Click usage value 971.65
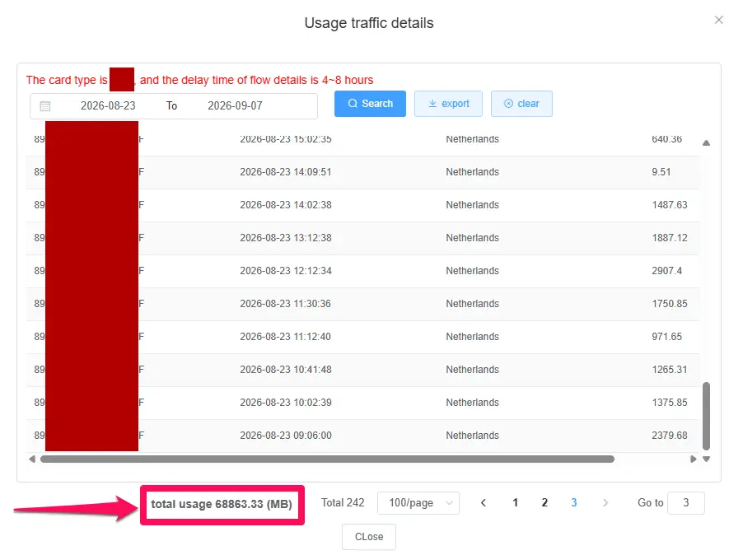This screenshot has height=555, width=729. [x=666, y=337]
